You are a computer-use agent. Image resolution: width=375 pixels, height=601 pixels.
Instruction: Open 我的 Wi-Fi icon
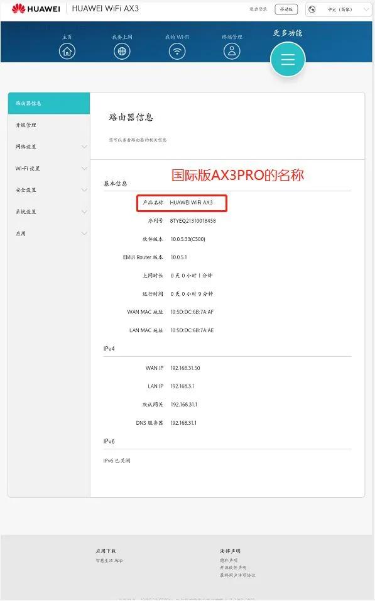tap(177, 51)
